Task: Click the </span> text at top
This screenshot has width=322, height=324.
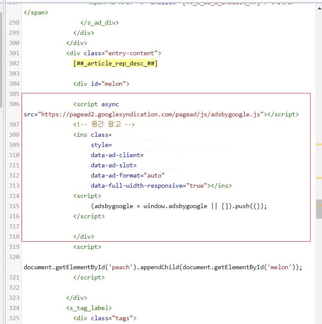Action: click(36, 12)
